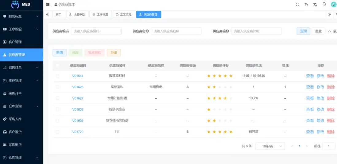The width and height of the screenshot is (337, 164).
Task: Open 采购订单 in the sidebar
Action: coord(21,93)
